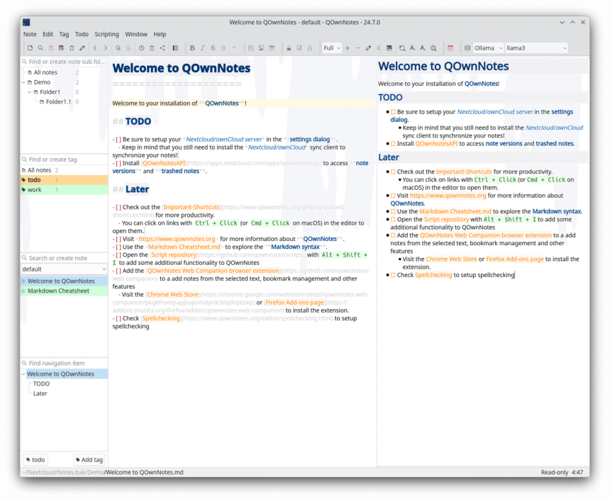Open the Tag menu

point(64,34)
